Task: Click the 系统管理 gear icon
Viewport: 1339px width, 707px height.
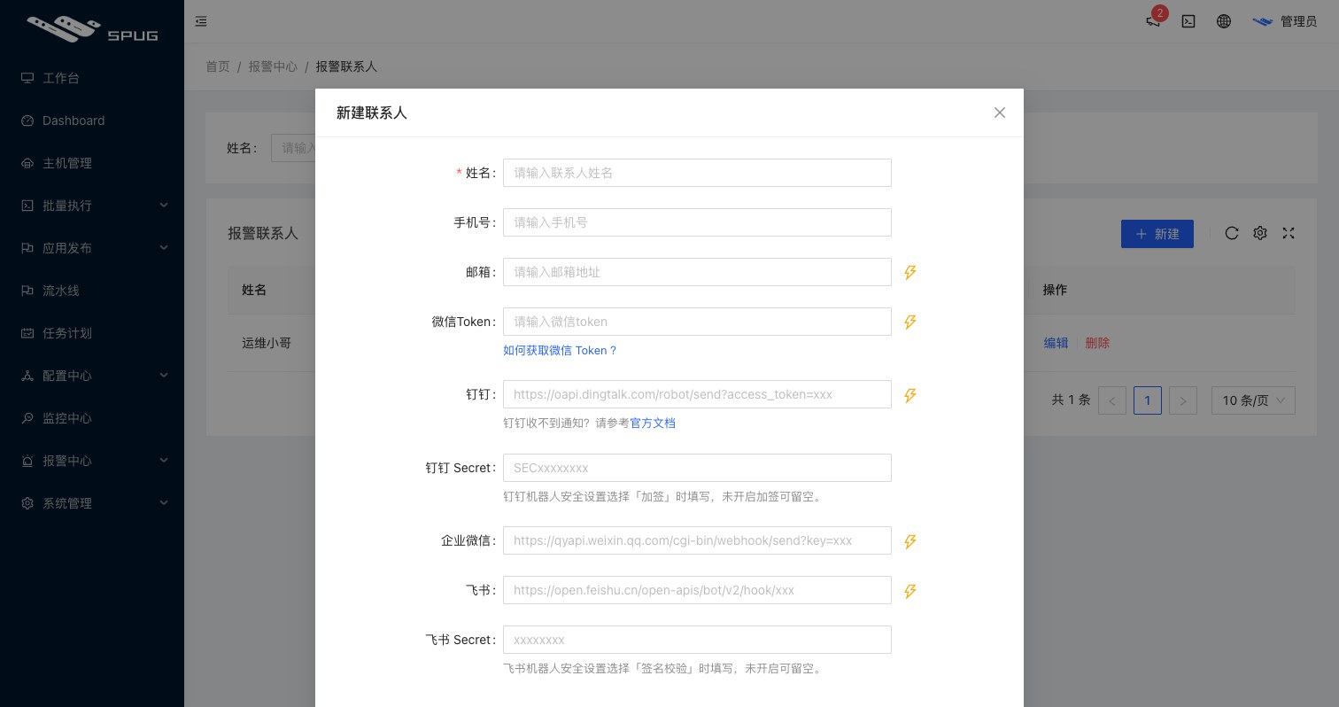Action: (x=27, y=503)
